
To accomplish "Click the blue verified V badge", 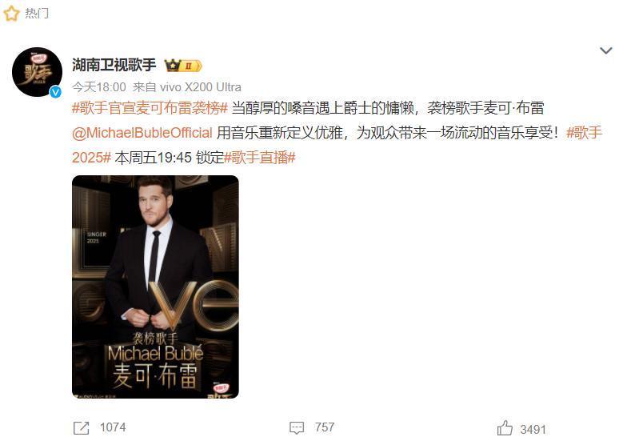I will (x=56, y=92).
